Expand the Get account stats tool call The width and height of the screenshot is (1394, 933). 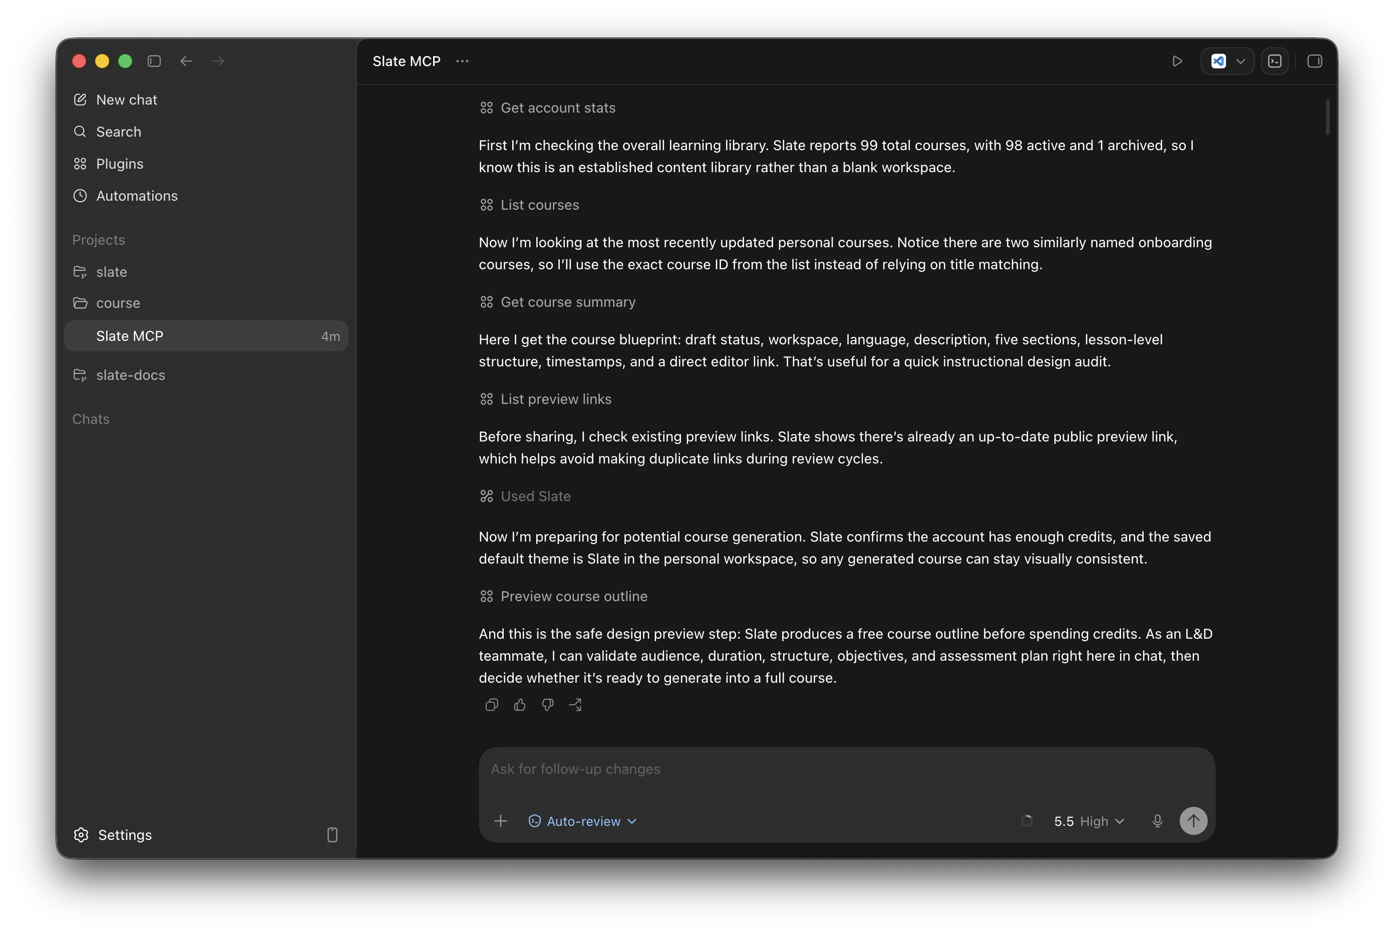click(x=548, y=108)
